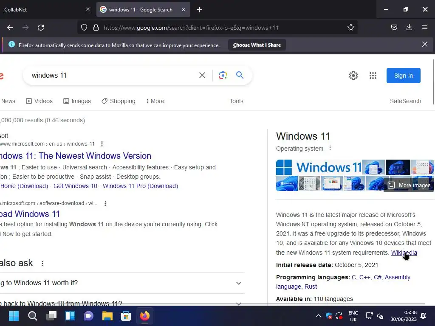Open SafeSearch settings
Image resolution: width=435 pixels, height=326 pixels.
point(405,101)
